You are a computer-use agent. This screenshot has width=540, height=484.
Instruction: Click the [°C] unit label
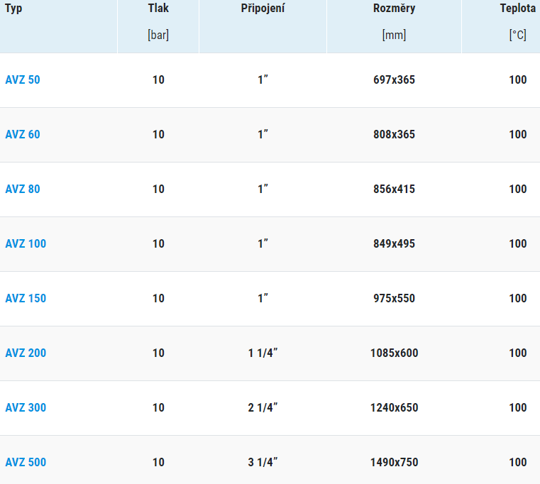coord(517,35)
